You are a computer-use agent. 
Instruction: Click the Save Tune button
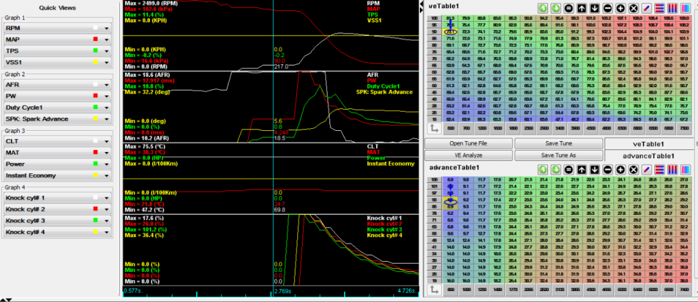pyautogui.click(x=559, y=143)
